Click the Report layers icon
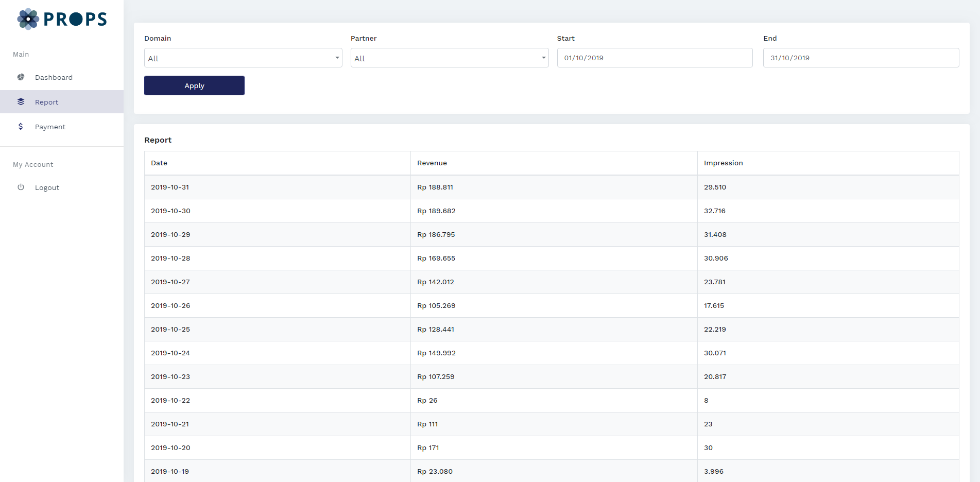 click(x=21, y=102)
